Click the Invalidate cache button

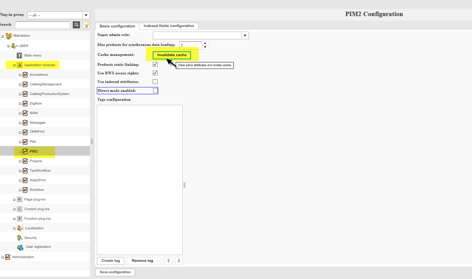[x=171, y=55]
